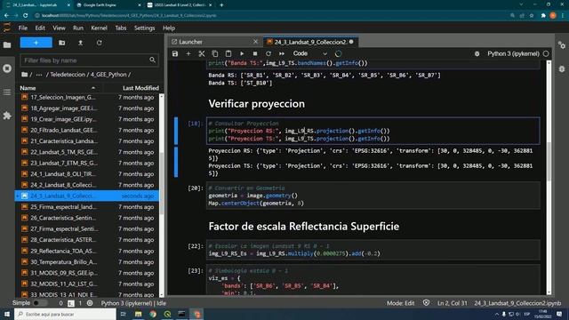
Task: Select file 28_Caracteristica_ASTER...
Action: 87,240
